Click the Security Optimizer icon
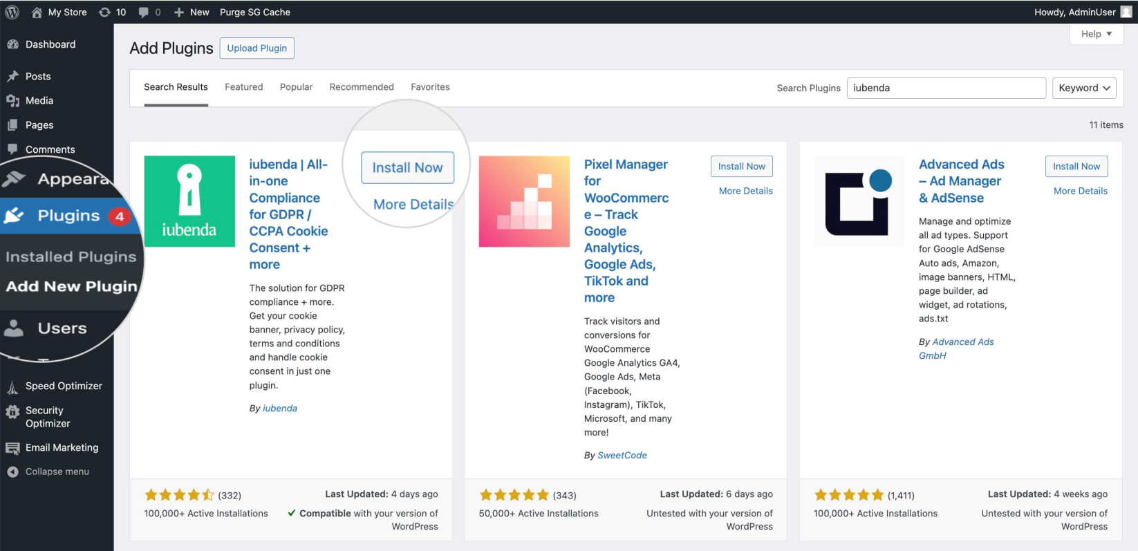 pyautogui.click(x=12, y=412)
